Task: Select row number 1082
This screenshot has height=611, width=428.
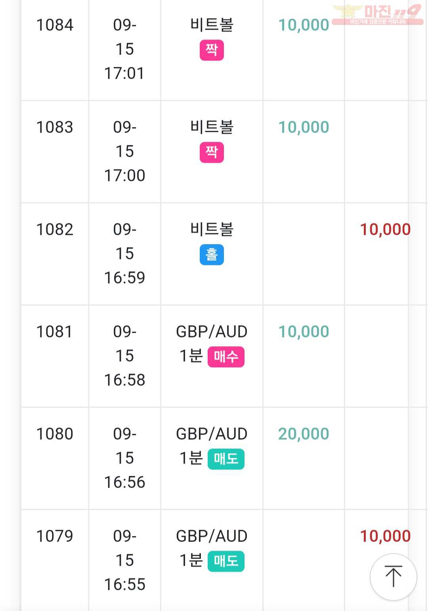Action: 55,229
